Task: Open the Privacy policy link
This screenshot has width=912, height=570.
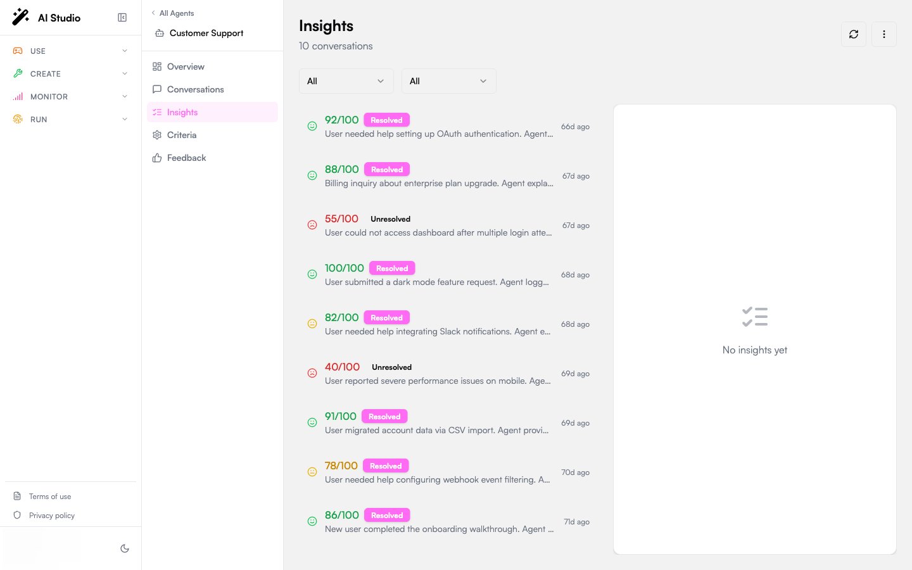Action: 52,516
